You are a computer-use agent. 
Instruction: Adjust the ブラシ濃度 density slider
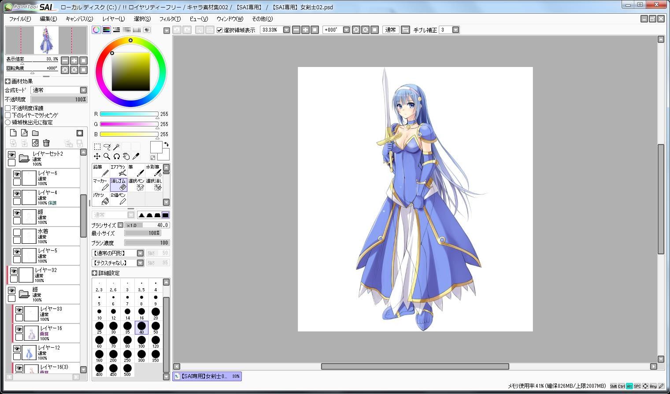(x=147, y=243)
